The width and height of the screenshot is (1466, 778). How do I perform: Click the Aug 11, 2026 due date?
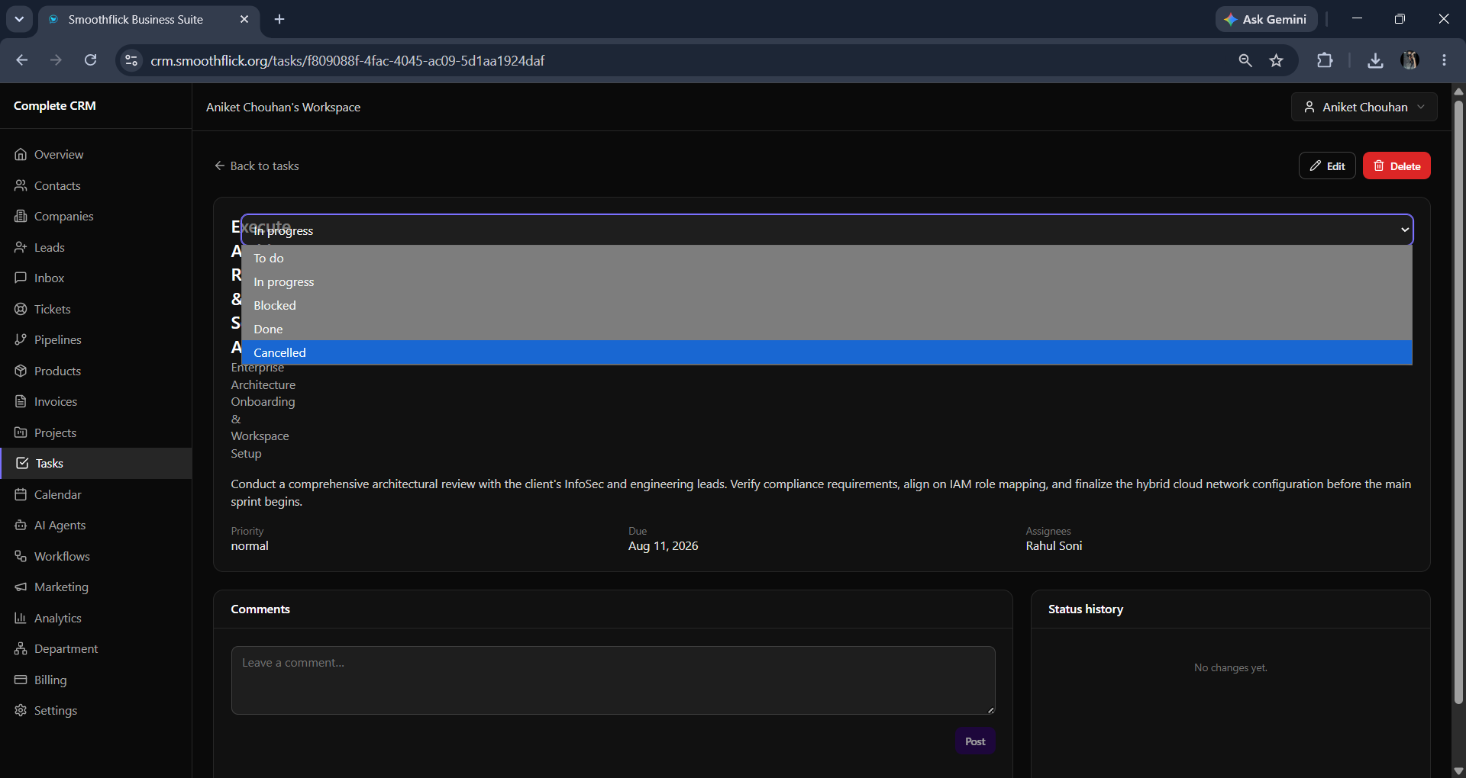pyautogui.click(x=663, y=545)
